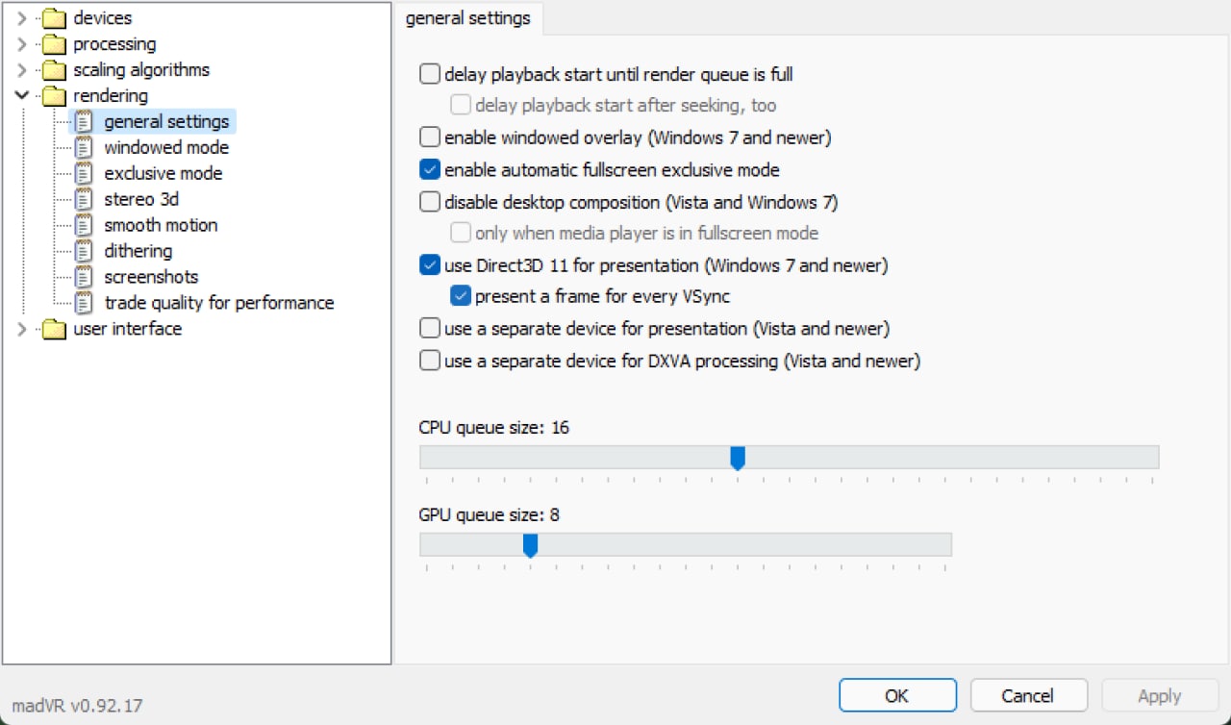Open the dithering page icon

(84, 251)
